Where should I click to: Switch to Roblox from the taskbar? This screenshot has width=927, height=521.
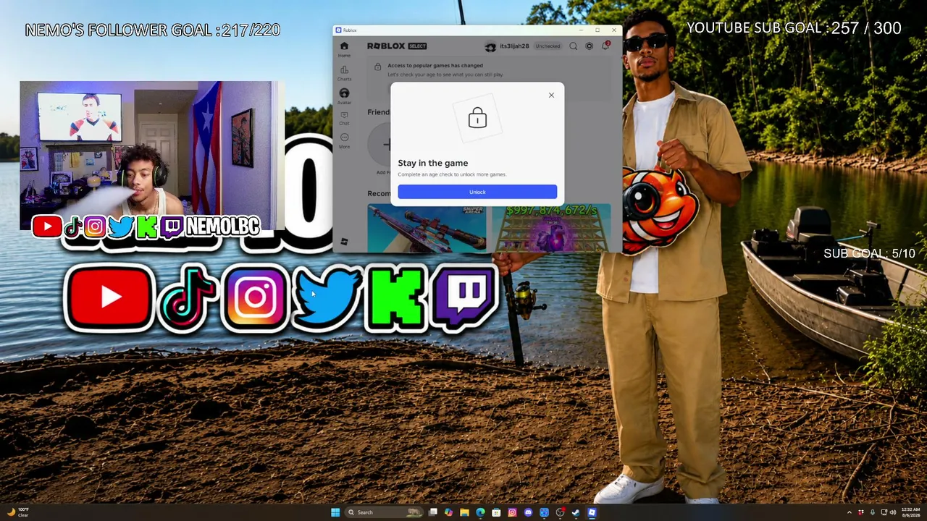point(592,512)
